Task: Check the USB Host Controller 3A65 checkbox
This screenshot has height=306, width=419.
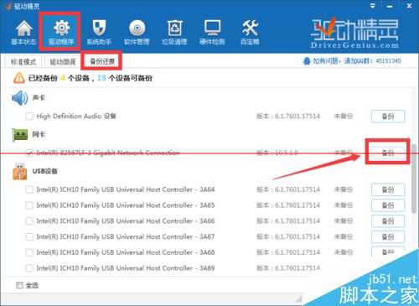Action: (x=29, y=205)
